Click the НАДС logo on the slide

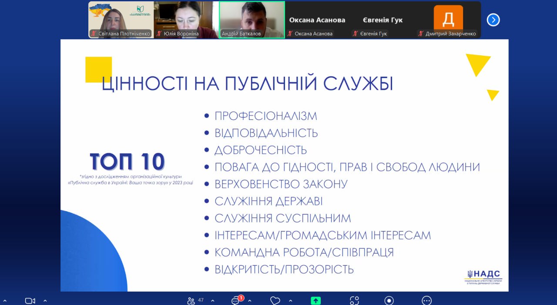click(x=483, y=277)
